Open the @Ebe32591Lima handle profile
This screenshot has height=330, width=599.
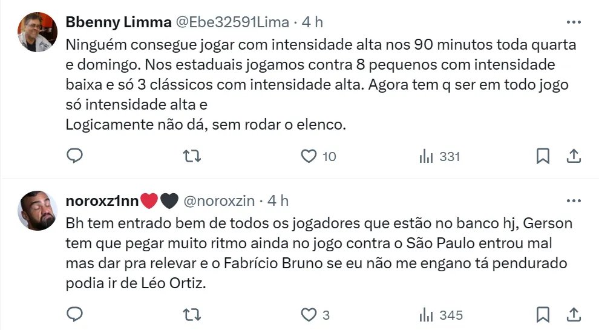[x=232, y=22]
